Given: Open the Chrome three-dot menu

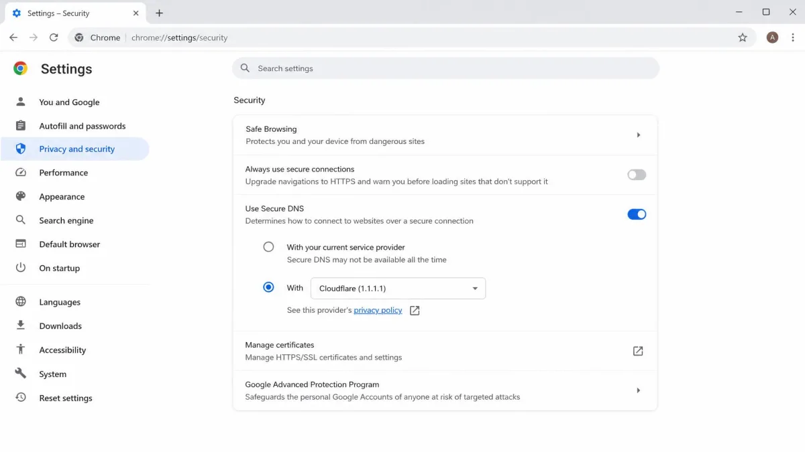Looking at the screenshot, I should point(793,37).
